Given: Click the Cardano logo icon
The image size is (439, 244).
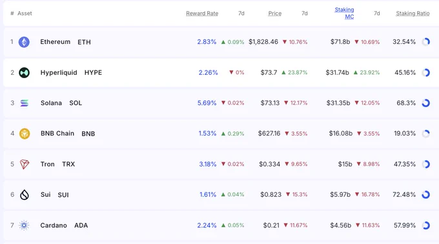Looking at the screenshot, I should pos(24,225).
